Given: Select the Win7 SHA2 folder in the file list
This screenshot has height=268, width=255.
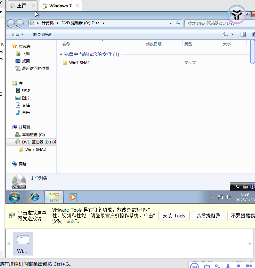Looking at the screenshot, I should pyautogui.click(x=79, y=62).
